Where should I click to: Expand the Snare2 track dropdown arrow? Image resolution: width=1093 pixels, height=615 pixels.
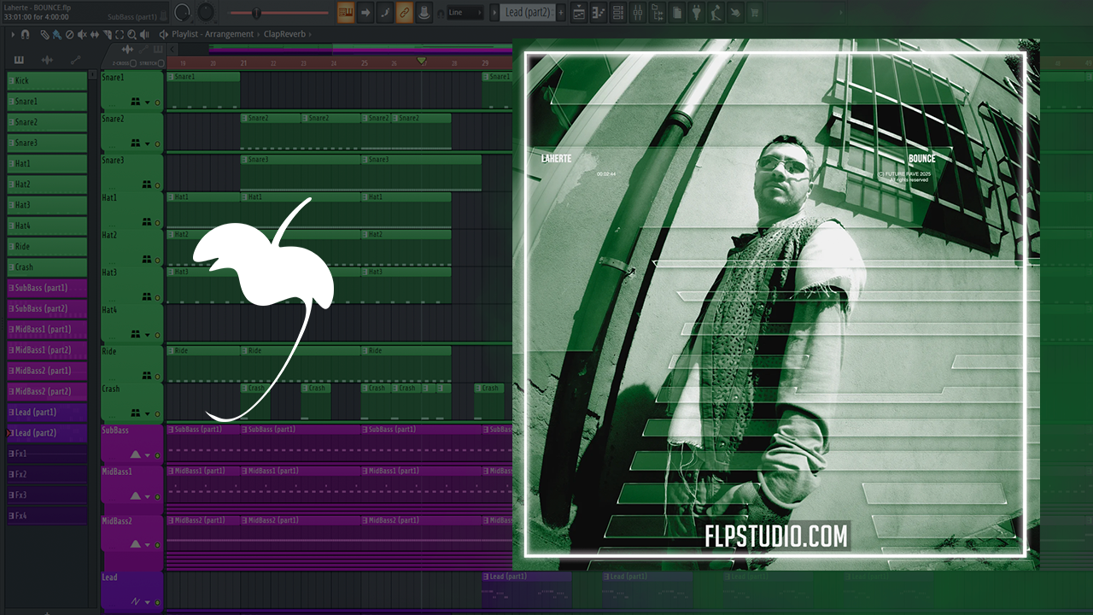pyautogui.click(x=147, y=144)
